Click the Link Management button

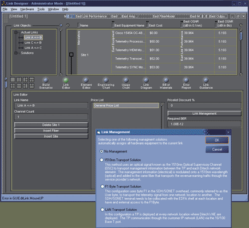[204, 114]
